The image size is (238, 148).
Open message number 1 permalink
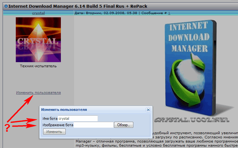pos(169,13)
